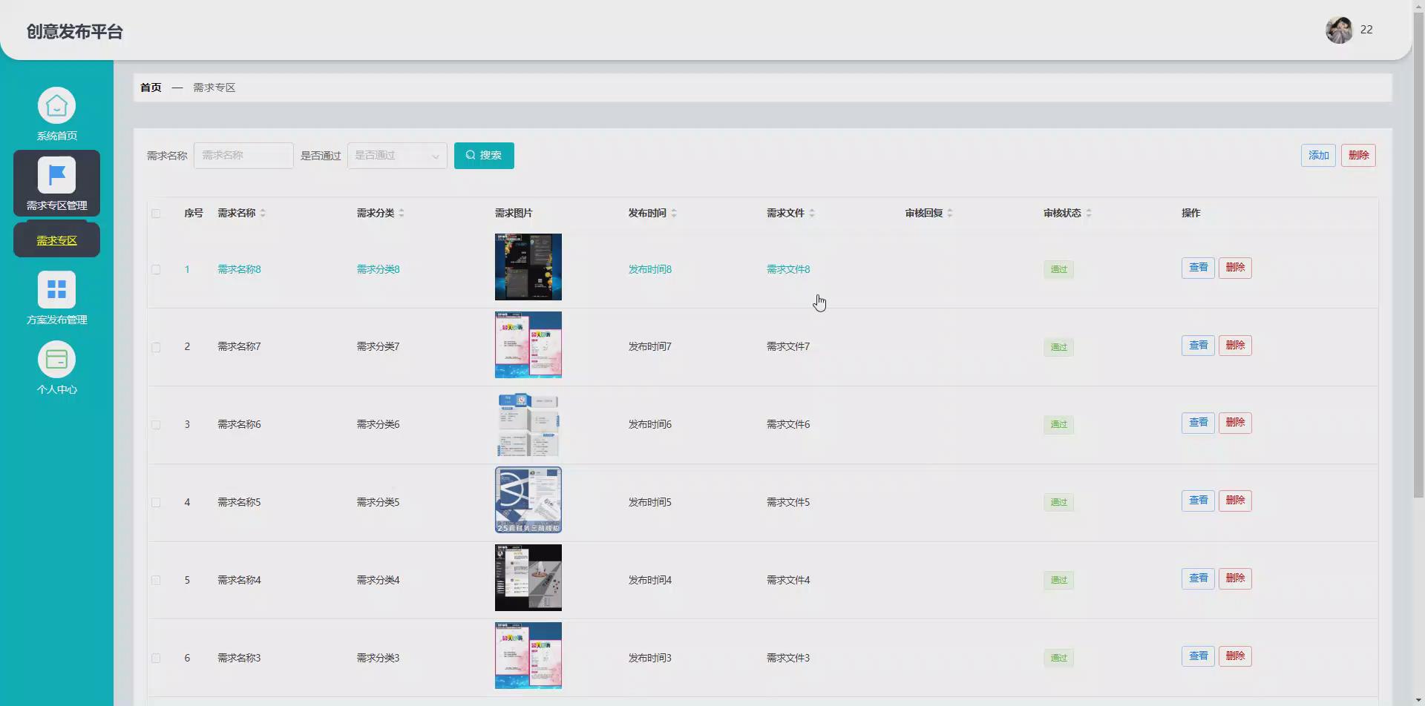Open the 需求名称3 image thumbnail
1425x706 pixels.
click(x=528, y=656)
